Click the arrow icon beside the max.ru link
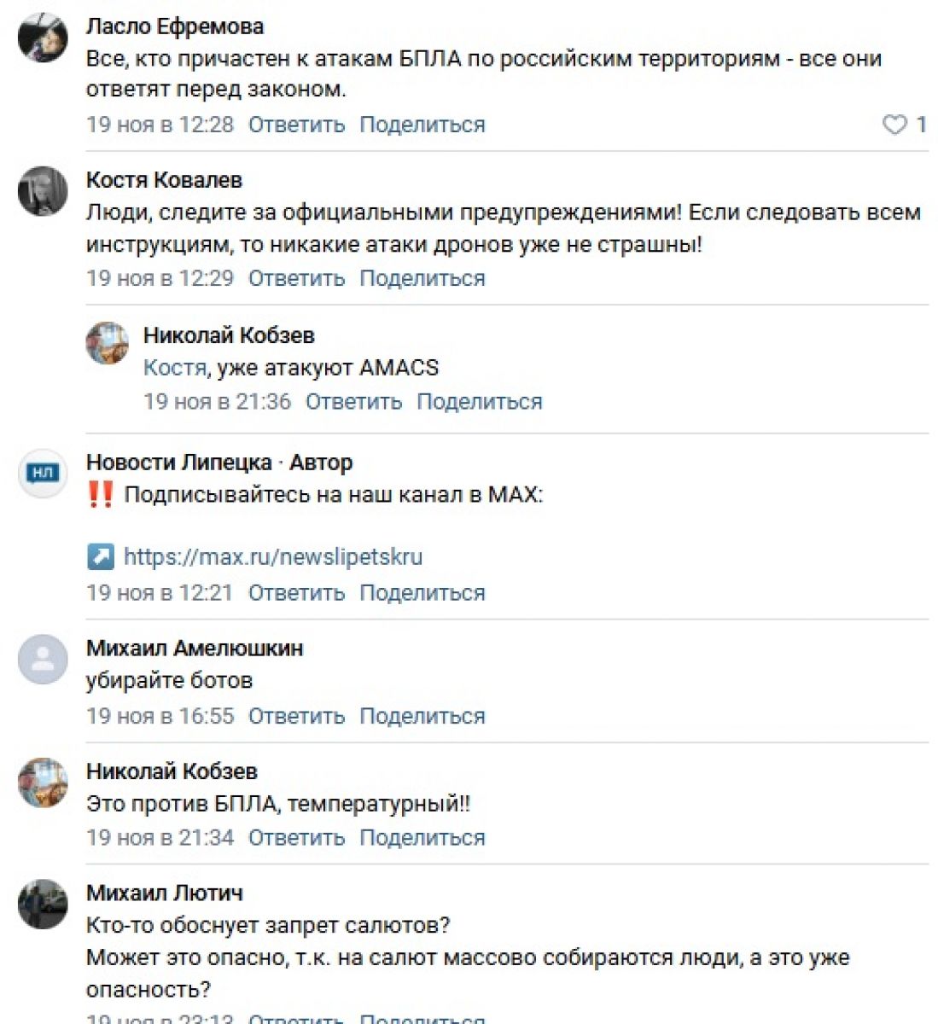 [x=100, y=557]
